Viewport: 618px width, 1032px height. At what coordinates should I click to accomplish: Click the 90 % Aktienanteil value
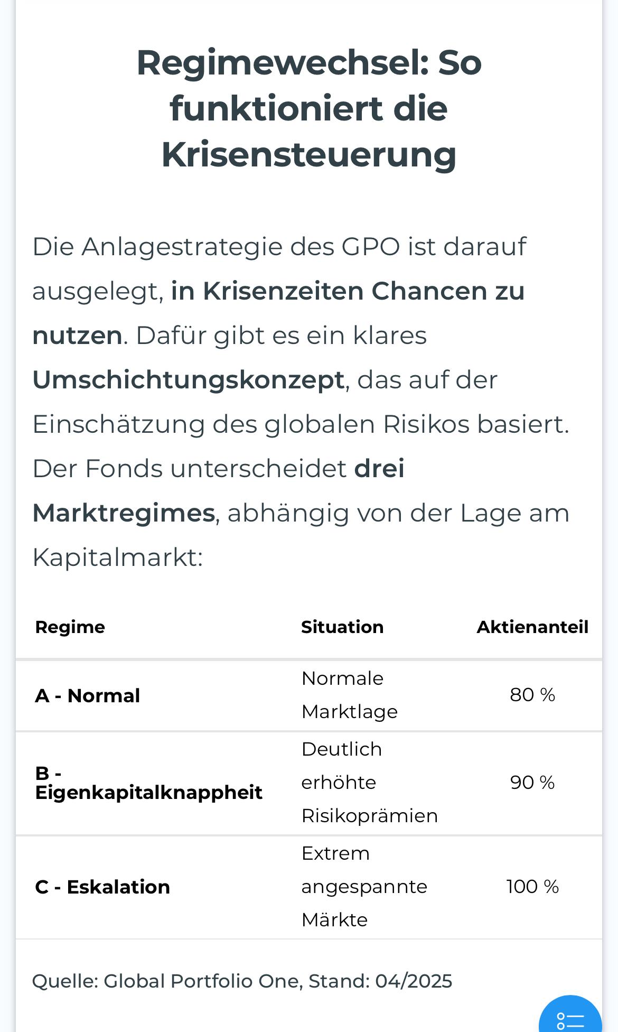pyautogui.click(x=532, y=783)
